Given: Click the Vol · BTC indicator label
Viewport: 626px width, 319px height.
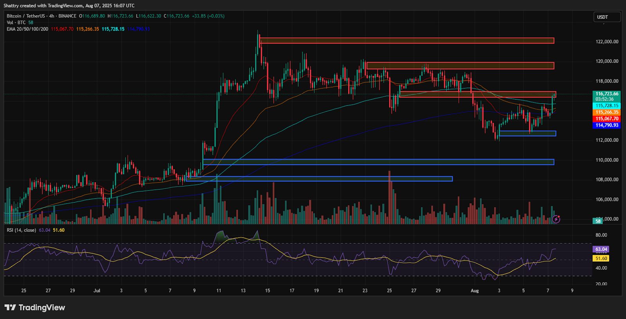Looking at the screenshot, I should (16, 23).
